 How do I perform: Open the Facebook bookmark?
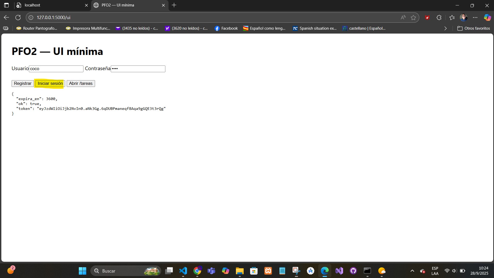(x=226, y=28)
